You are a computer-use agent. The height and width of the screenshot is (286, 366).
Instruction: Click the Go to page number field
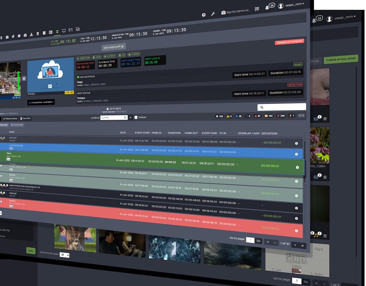pos(250,240)
